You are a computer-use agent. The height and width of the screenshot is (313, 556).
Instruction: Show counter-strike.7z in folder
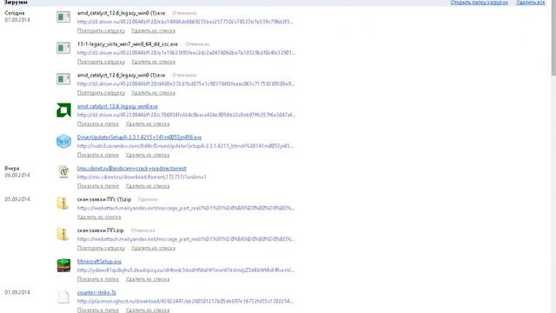98,310
